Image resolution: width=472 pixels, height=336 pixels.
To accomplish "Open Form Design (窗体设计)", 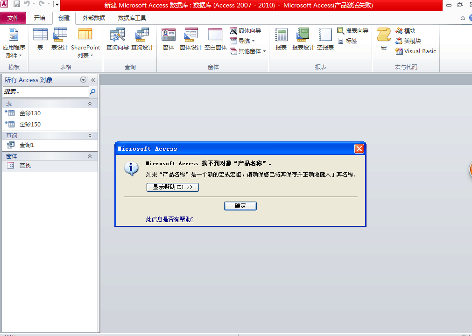I will [190, 39].
